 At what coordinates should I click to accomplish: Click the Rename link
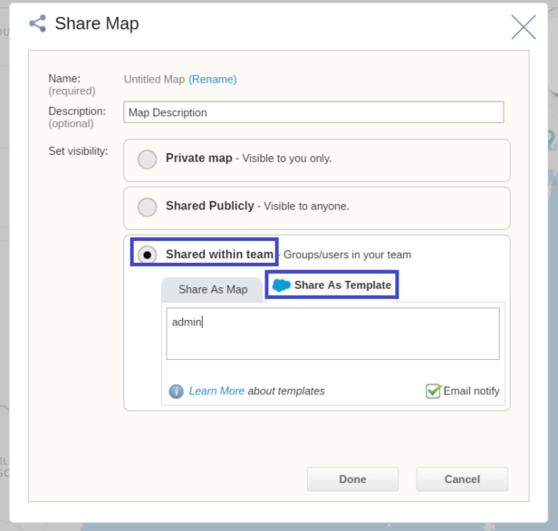pyautogui.click(x=213, y=79)
